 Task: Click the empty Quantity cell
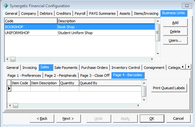[69, 89]
